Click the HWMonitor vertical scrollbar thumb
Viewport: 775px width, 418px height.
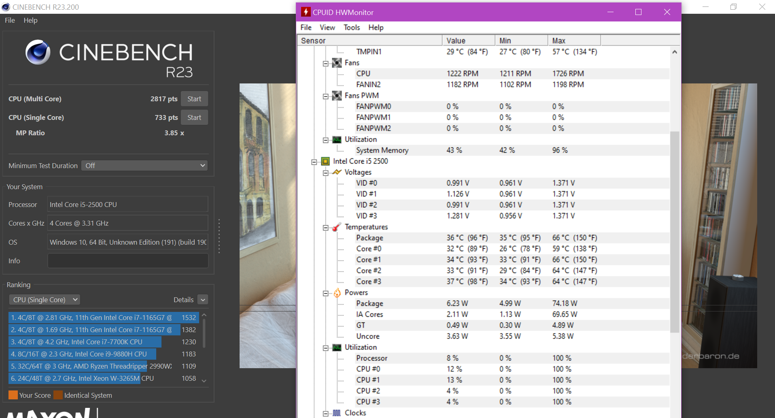coord(674,232)
